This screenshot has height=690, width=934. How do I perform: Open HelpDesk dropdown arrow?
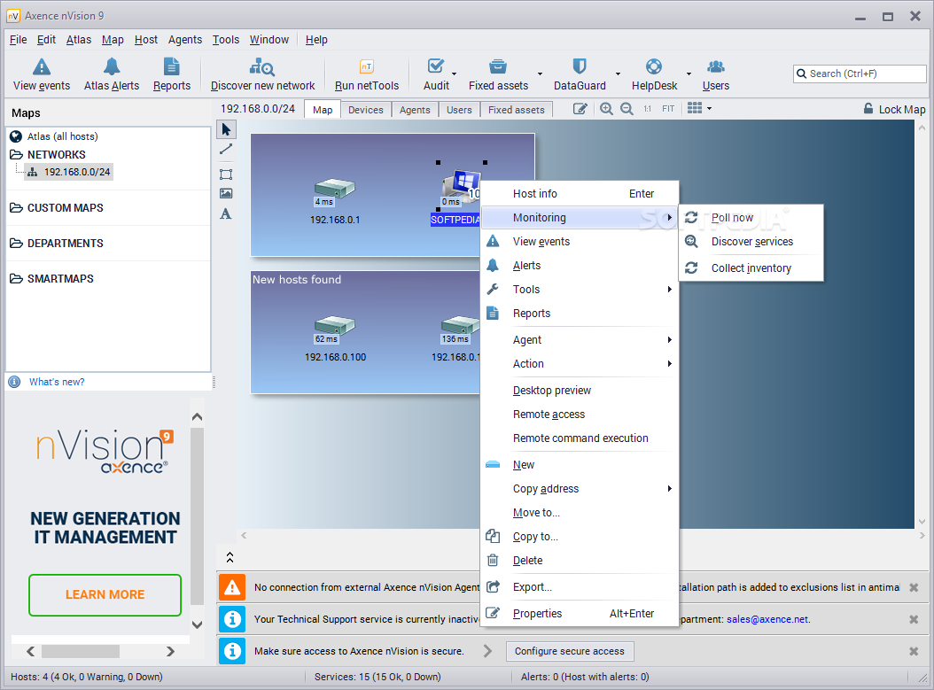(689, 74)
